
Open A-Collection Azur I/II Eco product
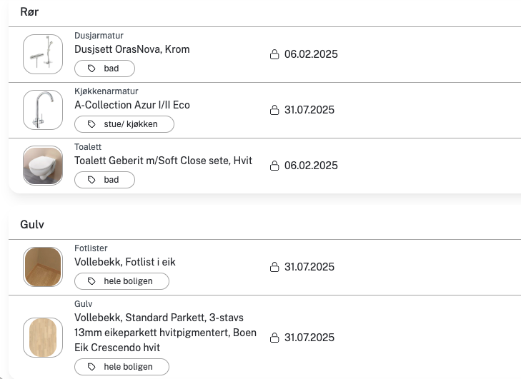point(132,105)
